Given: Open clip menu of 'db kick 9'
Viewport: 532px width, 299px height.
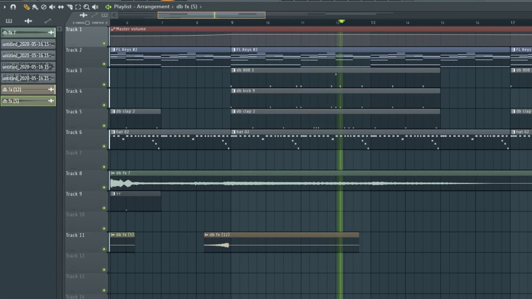Looking at the screenshot, I should point(234,91).
